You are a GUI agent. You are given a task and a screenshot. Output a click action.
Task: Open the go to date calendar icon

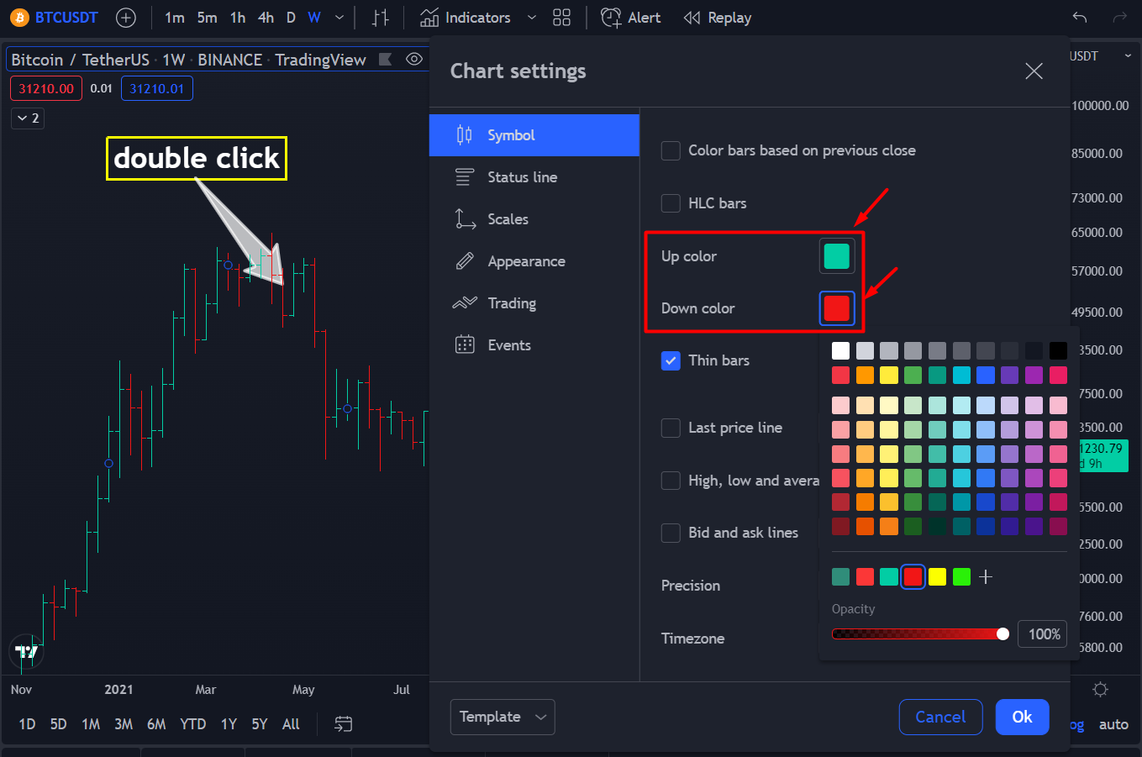point(343,723)
